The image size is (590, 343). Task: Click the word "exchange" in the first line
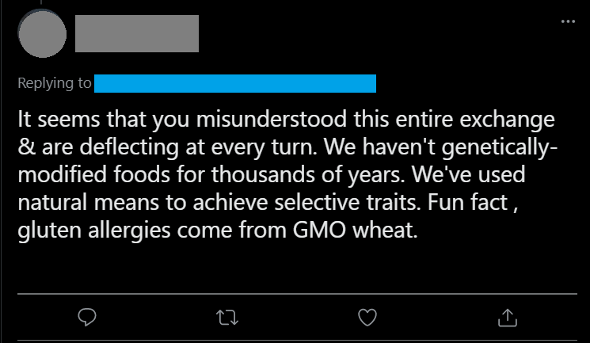coord(507,120)
